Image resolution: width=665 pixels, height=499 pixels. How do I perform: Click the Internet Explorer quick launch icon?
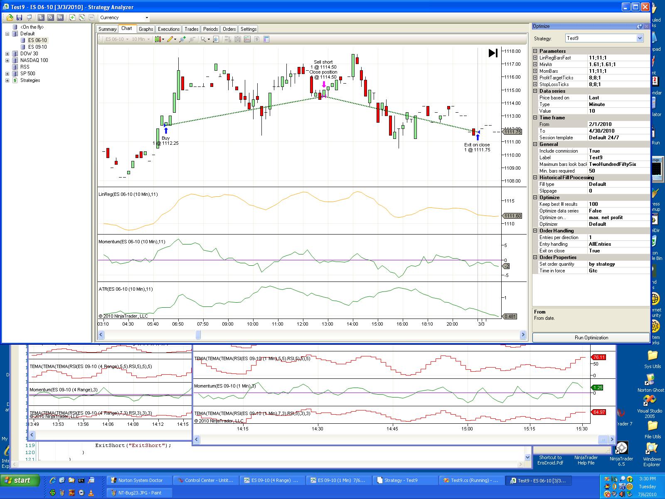click(x=53, y=481)
